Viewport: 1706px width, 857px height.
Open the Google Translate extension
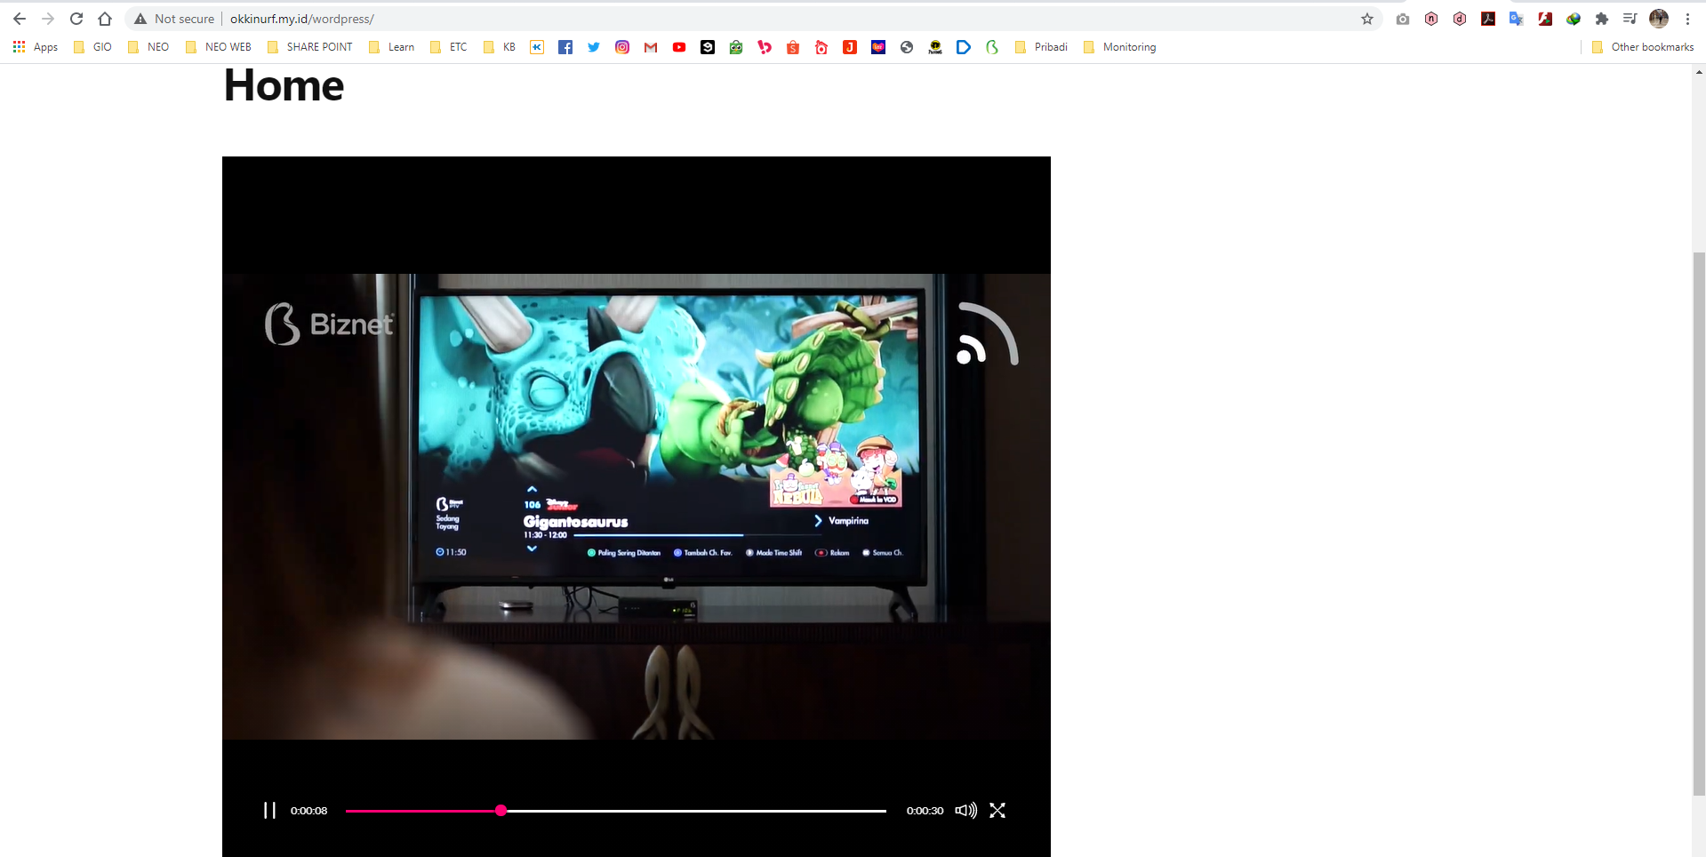[1517, 19]
